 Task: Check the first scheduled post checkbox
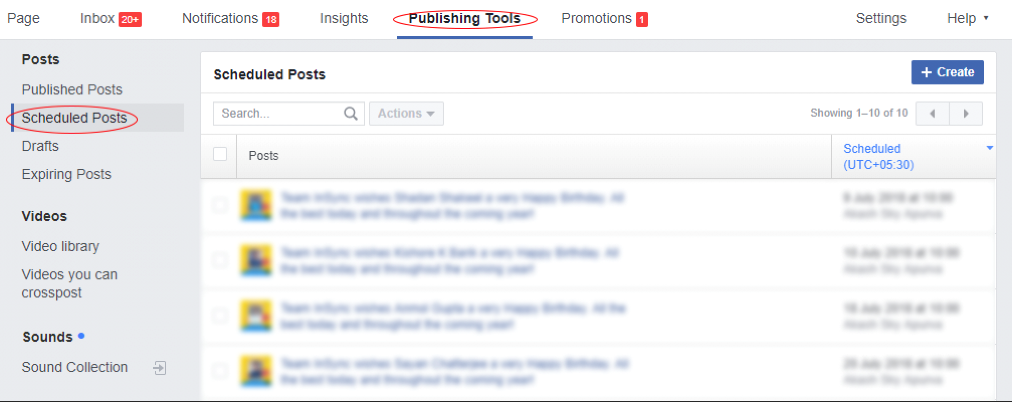220,205
